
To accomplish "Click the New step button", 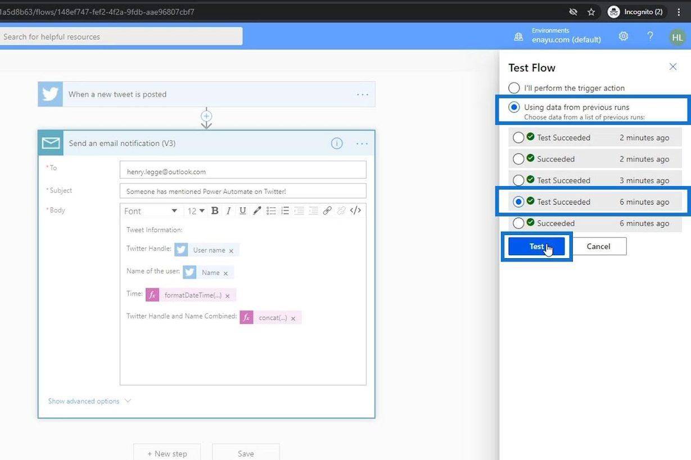I will tap(167, 453).
